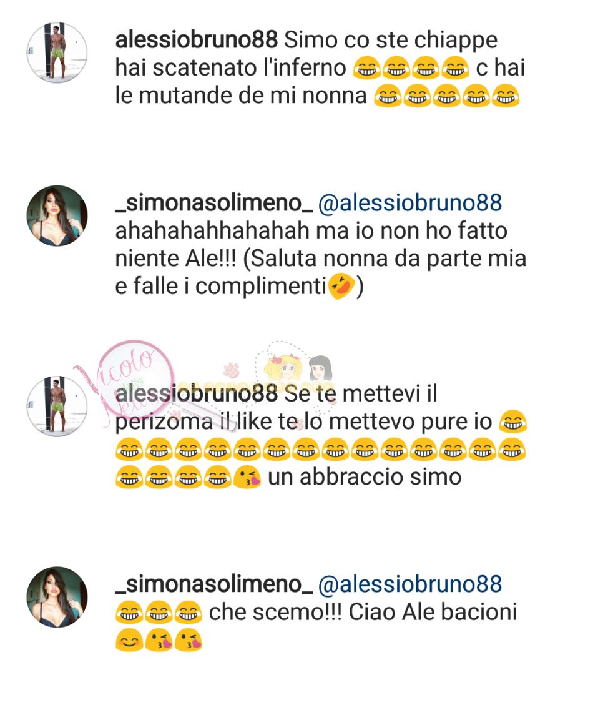Click the last kissing emoji in the final comment

tap(189, 640)
